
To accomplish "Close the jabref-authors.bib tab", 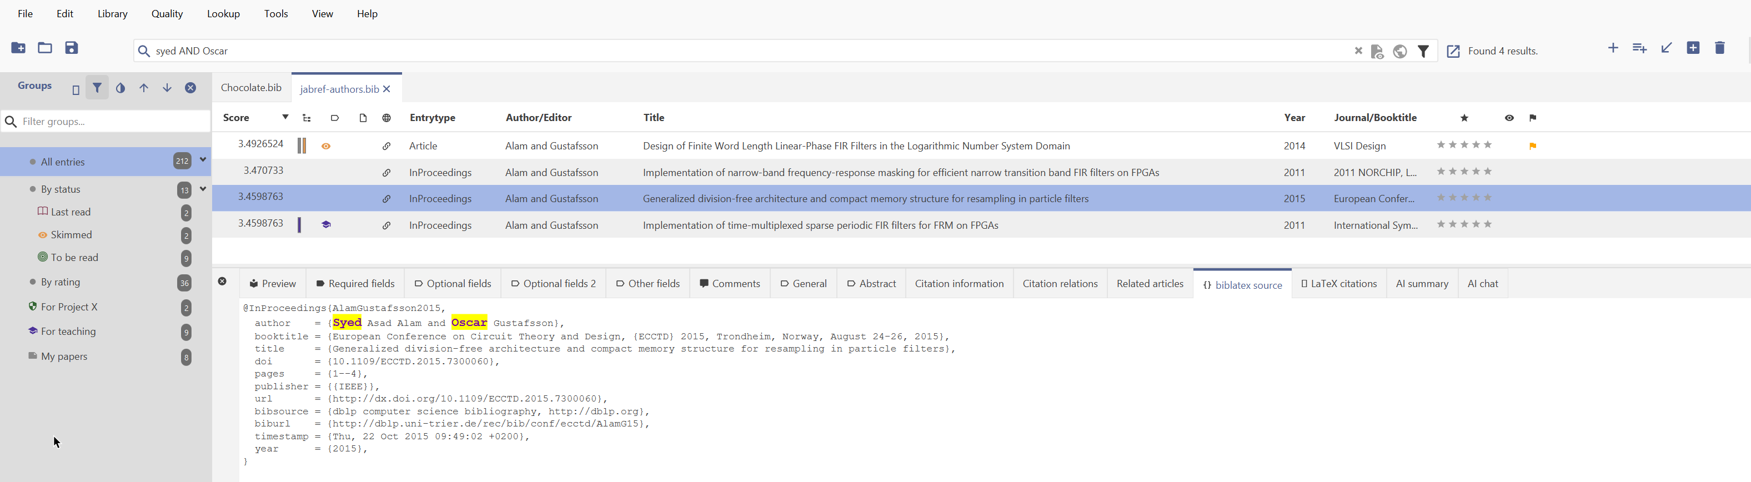I will pos(387,89).
